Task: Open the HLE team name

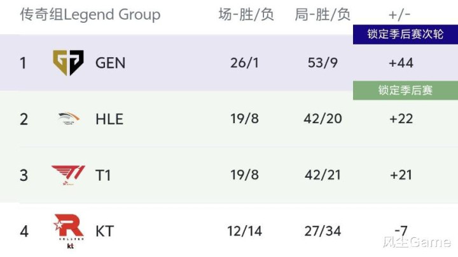Action: tap(109, 119)
